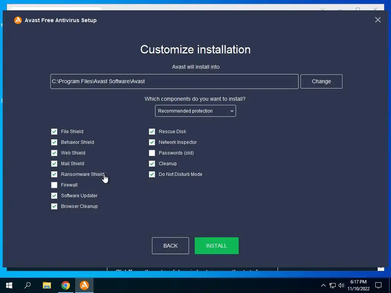Uncheck Browser Cleanup
Screen dimensions: 391x293
[x=54, y=206]
